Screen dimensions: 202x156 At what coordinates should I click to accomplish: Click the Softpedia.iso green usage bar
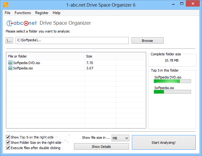coord(172,92)
